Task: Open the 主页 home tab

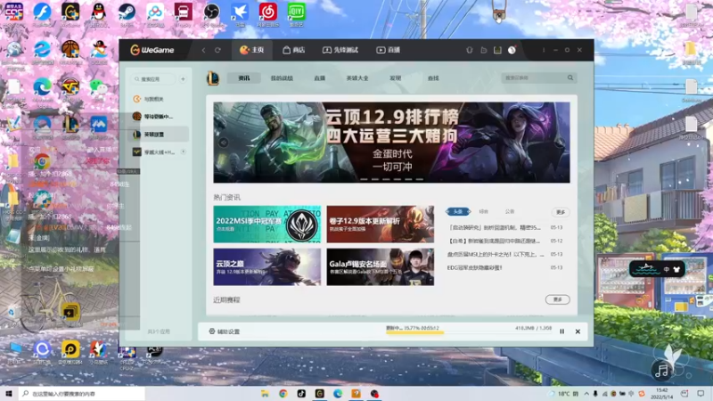Action: pyautogui.click(x=252, y=50)
